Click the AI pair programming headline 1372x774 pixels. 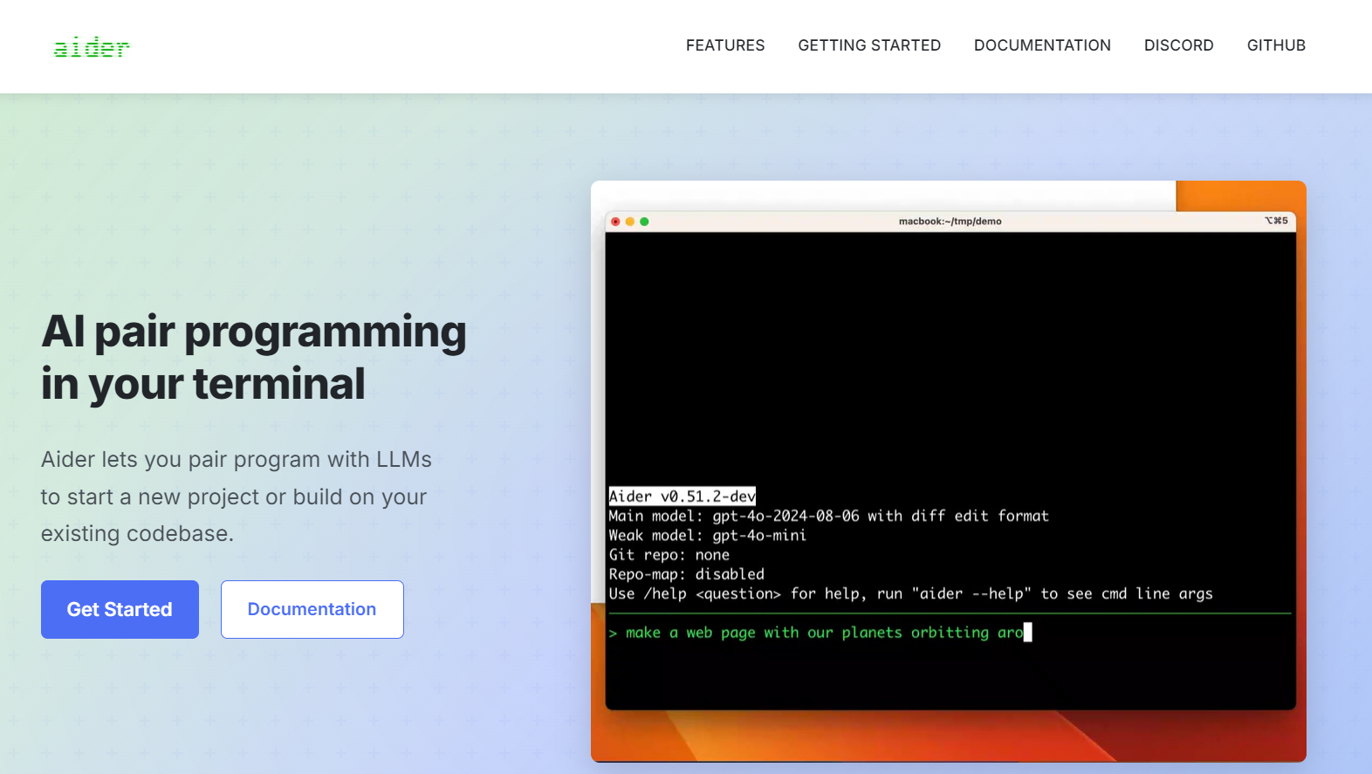coord(253,358)
